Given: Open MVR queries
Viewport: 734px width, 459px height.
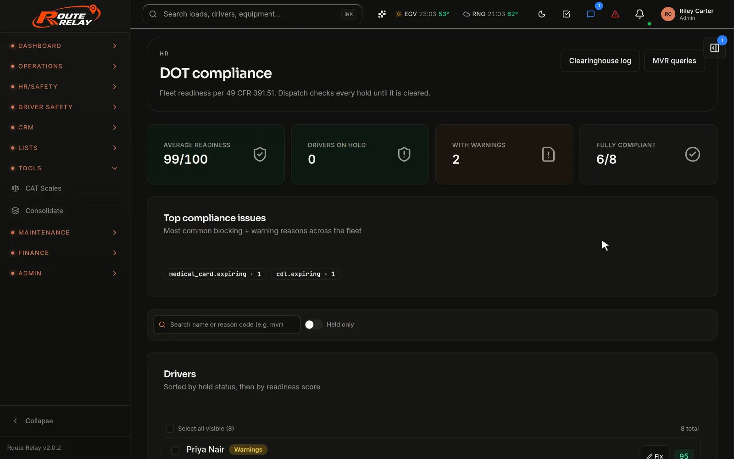Looking at the screenshot, I should pyautogui.click(x=674, y=61).
